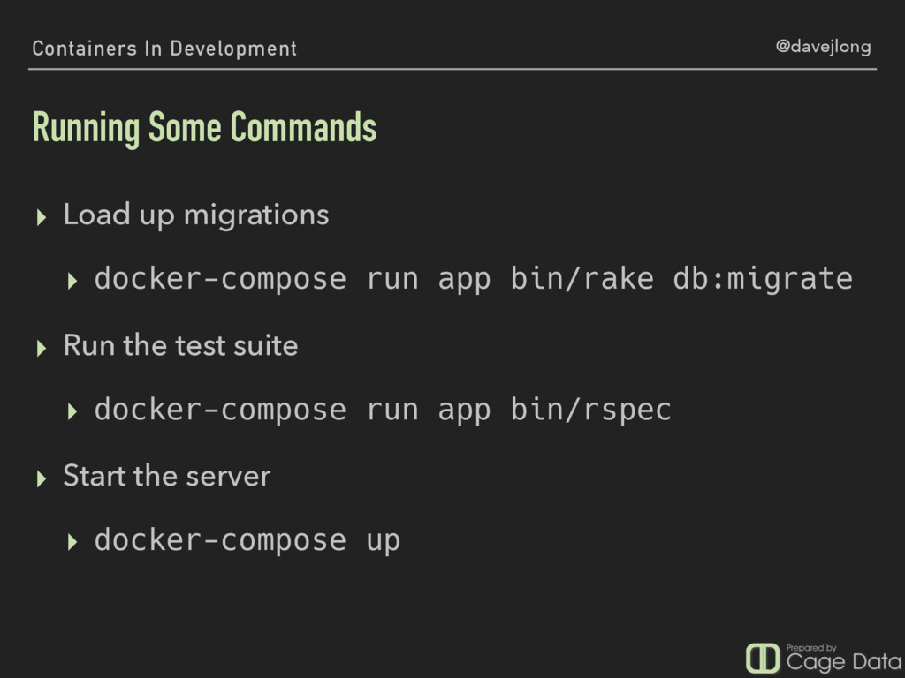Click the Start the server text
Screen dimensions: 905x678
pyautogui.click(x=167, y=476)
